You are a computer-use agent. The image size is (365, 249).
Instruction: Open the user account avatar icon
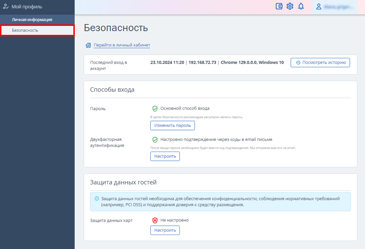click(319, 7)
